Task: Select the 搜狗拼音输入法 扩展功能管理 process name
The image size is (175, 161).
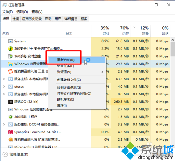Action: click(37, 140)
